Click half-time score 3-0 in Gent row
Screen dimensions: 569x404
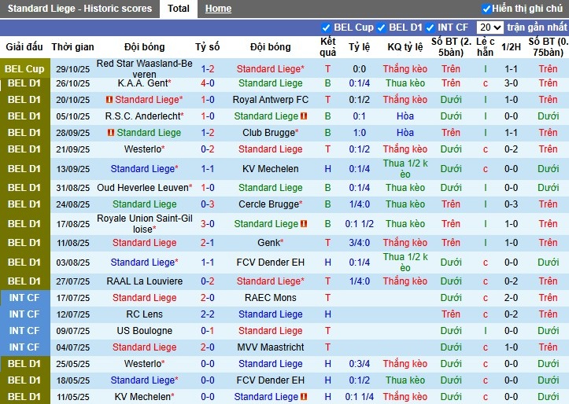click(511, 83)
